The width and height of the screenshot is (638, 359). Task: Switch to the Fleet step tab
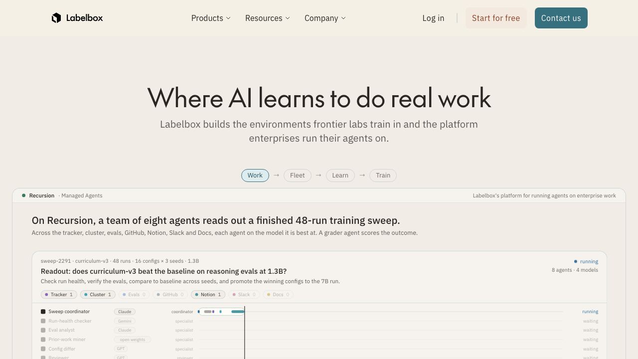298,176
